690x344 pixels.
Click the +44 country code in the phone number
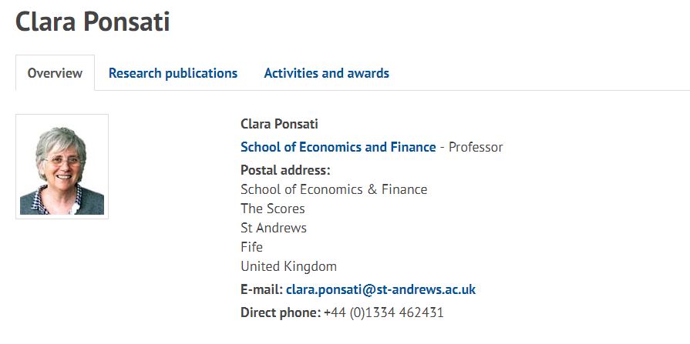click(x=335, y=312)
